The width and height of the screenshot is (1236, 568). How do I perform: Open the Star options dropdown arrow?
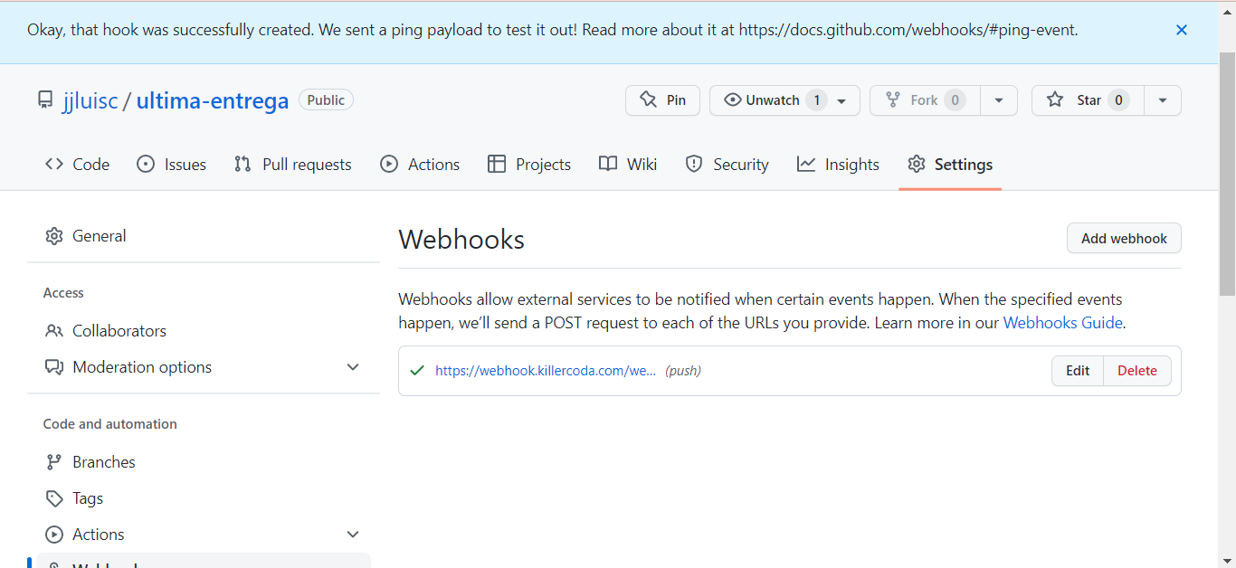pos(1162,99)
